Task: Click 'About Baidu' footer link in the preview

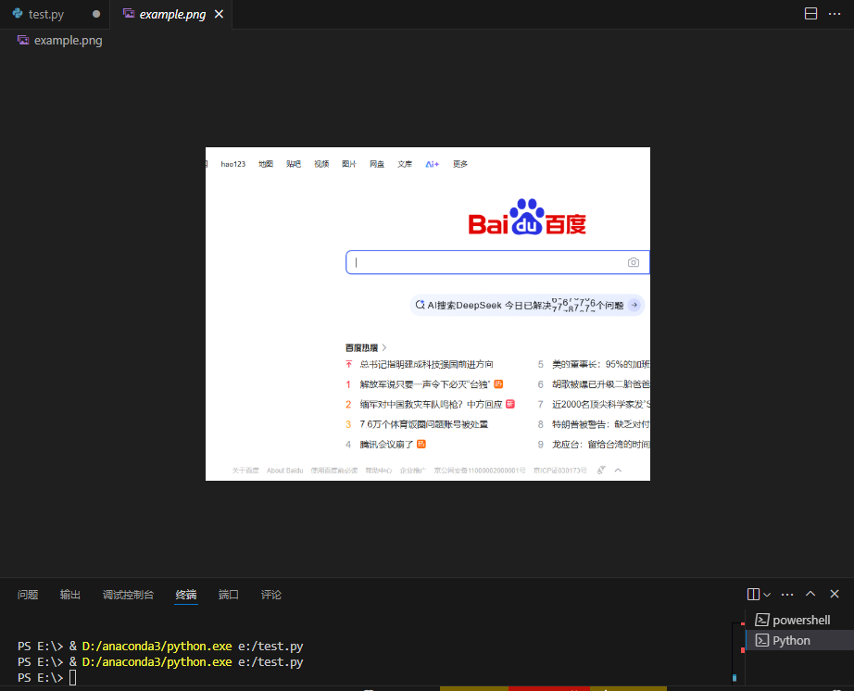Action: click(x=285, y=471)
